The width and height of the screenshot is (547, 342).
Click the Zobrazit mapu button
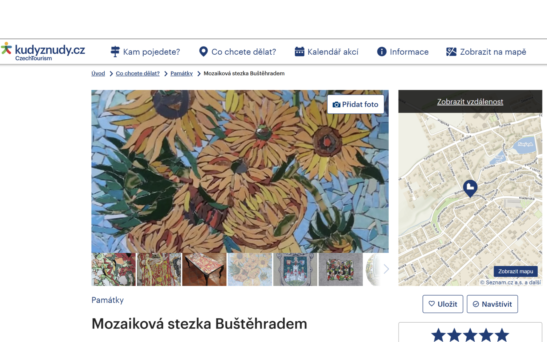pos(515,271)
